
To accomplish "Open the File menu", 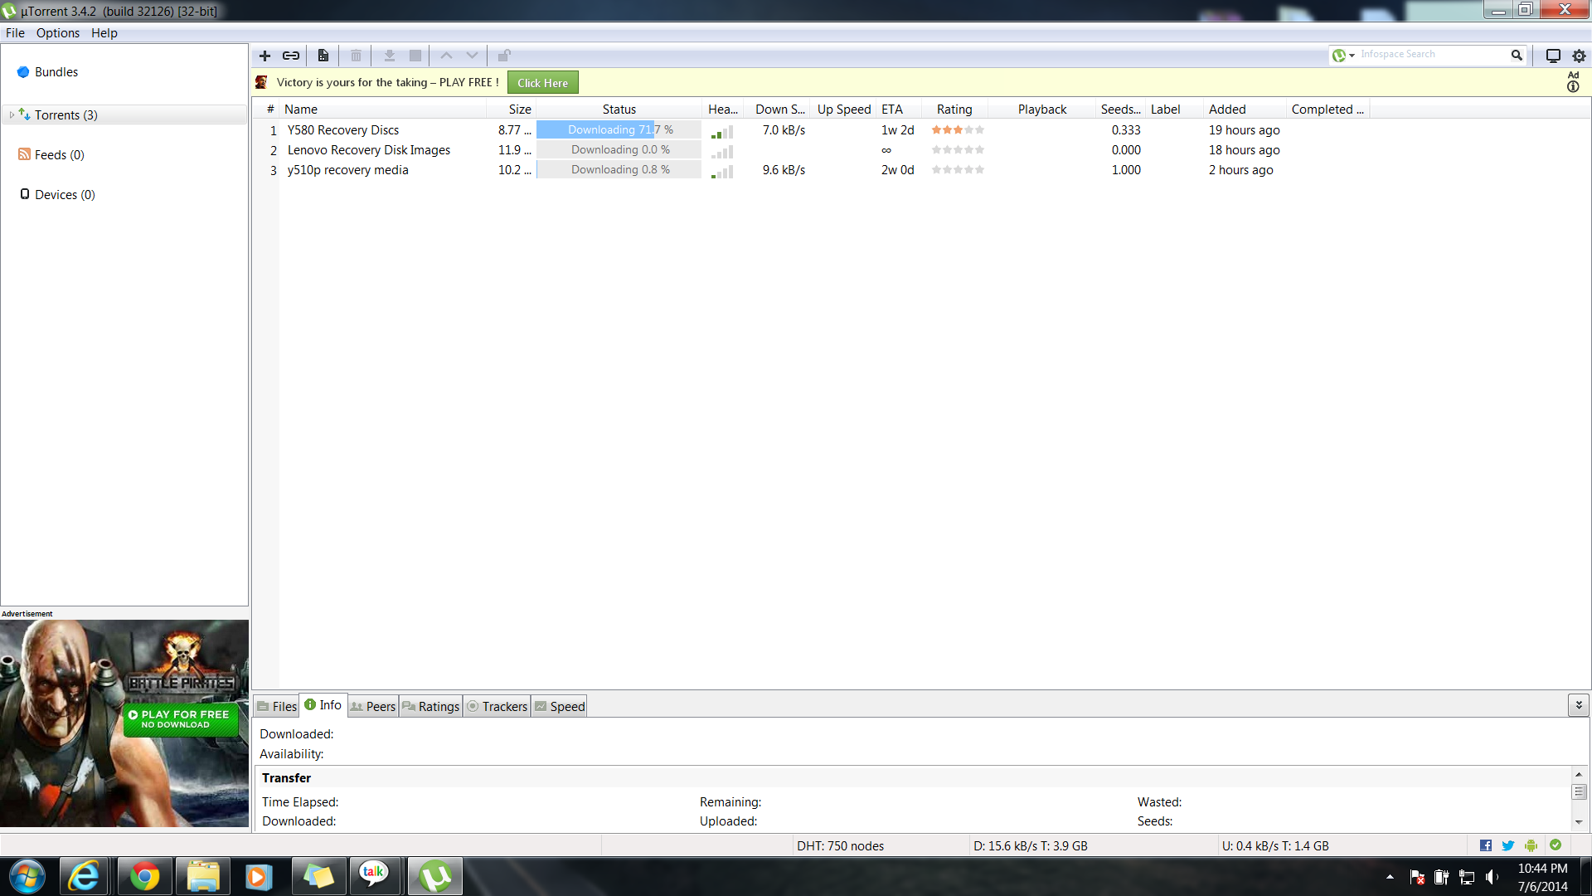I will click(x=15, y=33).
